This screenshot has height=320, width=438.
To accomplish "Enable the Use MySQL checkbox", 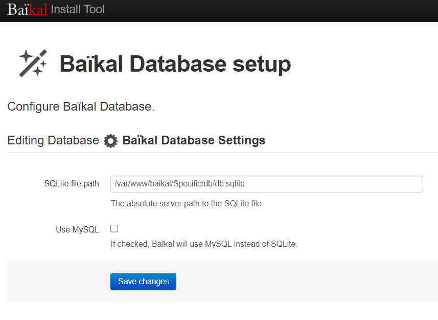I will click(114, 228).
